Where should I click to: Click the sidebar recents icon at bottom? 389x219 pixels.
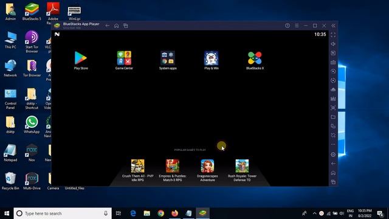[x=333, y=182]
